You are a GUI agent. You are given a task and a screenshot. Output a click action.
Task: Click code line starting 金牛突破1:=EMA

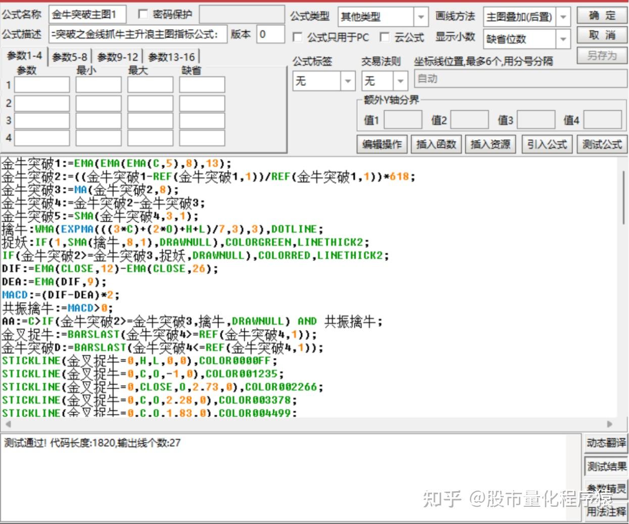tap(116, 164)
